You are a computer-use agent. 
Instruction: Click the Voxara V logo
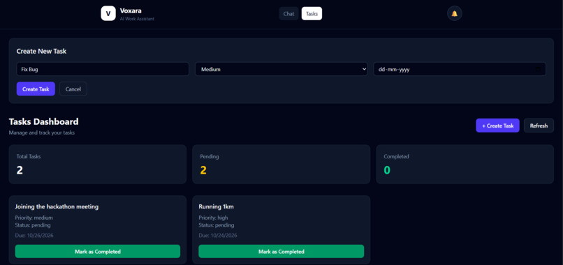tap(108, 14)
